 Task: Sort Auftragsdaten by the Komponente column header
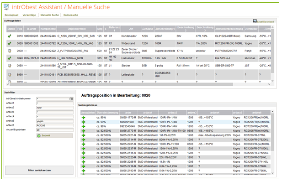click(x=48, y=29)
